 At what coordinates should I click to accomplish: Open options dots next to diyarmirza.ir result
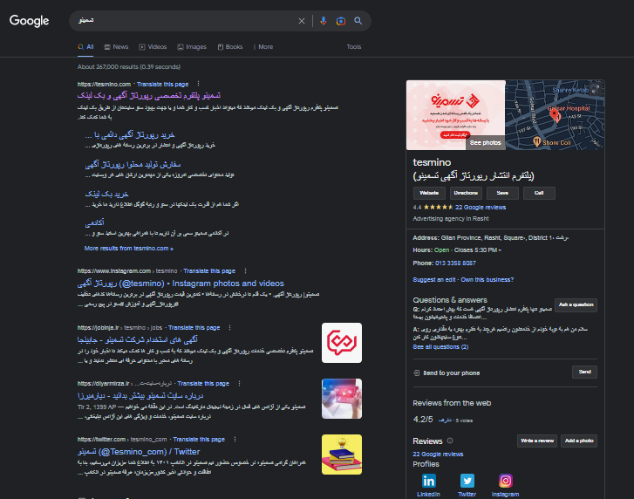[x=239, y=383]
